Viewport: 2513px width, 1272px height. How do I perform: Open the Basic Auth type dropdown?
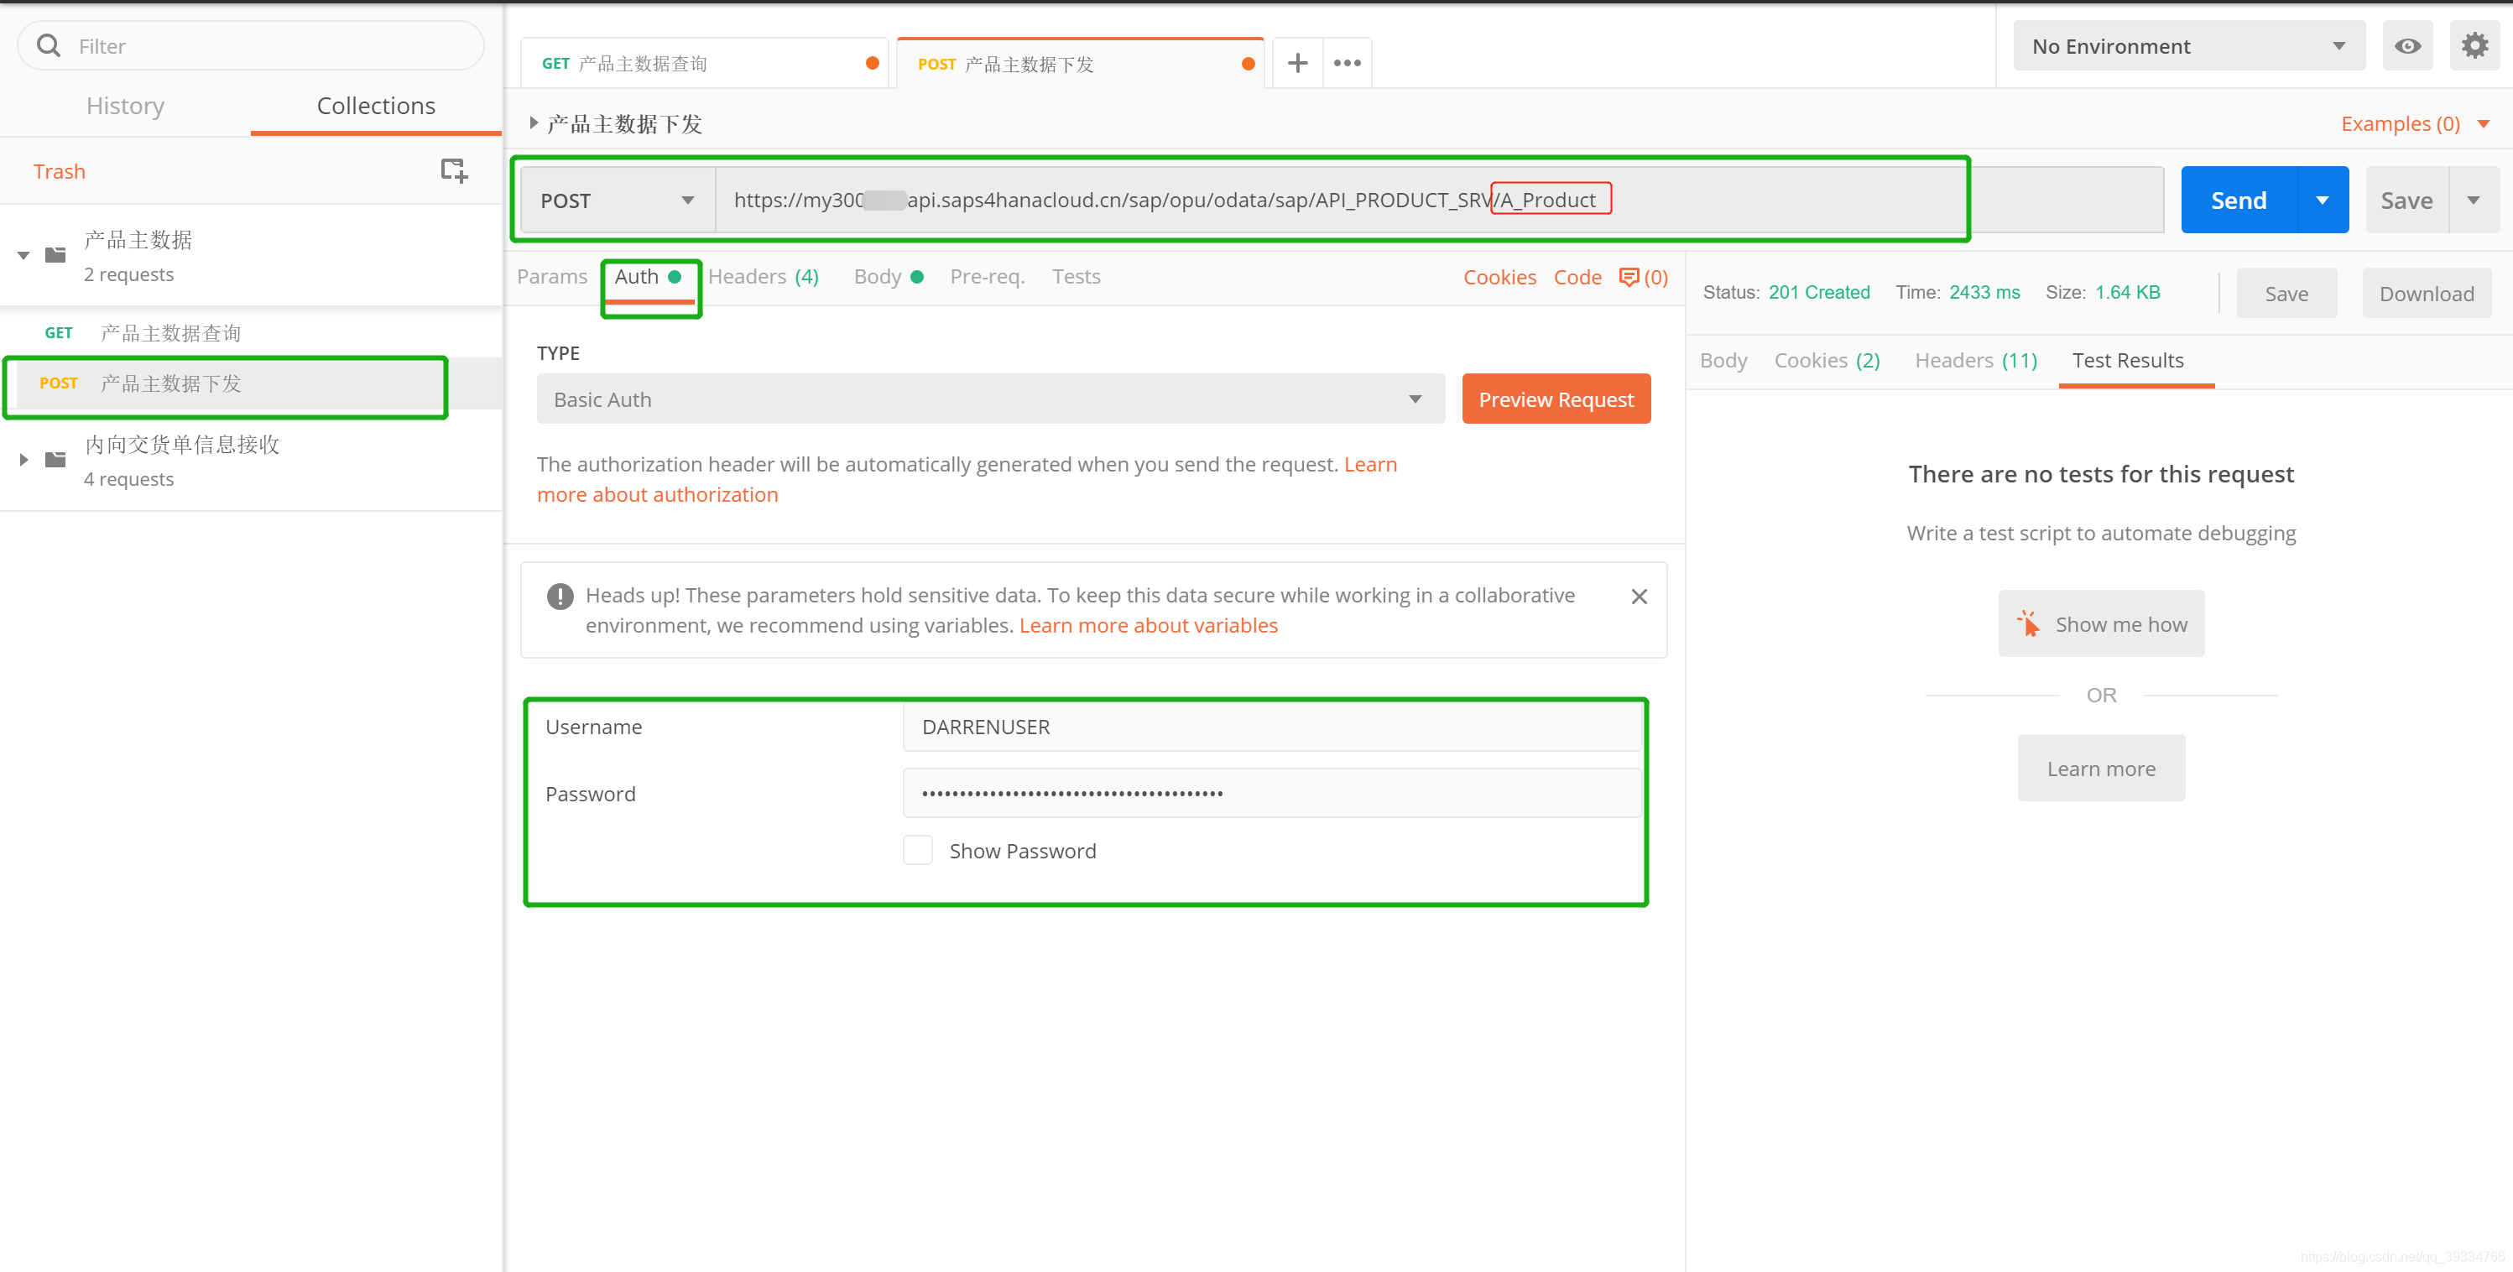point(990,399)
